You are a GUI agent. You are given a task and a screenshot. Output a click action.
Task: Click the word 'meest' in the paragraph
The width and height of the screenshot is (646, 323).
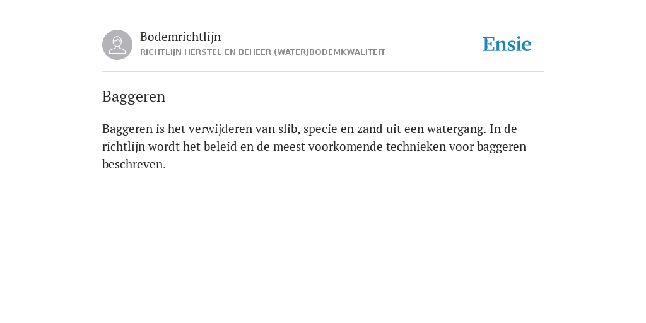pos(289,146)
